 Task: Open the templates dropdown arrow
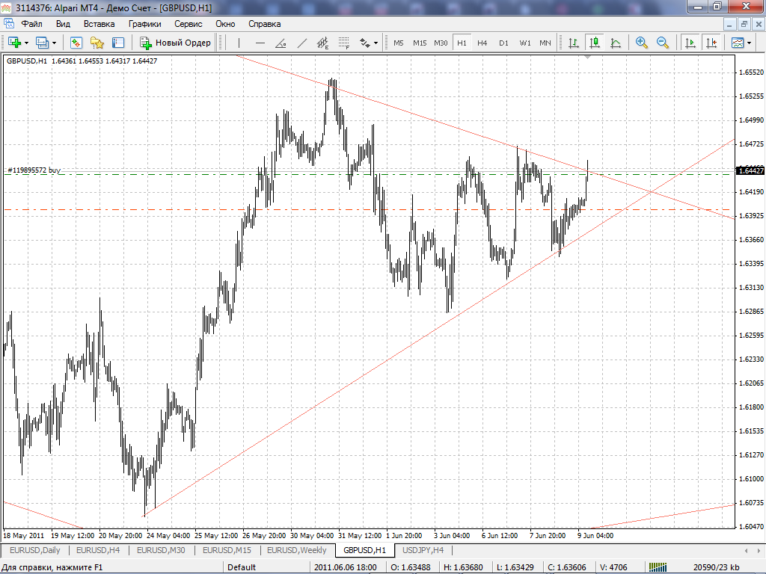tap(750, 43)
